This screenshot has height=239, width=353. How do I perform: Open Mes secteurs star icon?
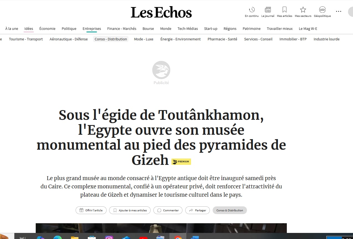tap(303, 10)
